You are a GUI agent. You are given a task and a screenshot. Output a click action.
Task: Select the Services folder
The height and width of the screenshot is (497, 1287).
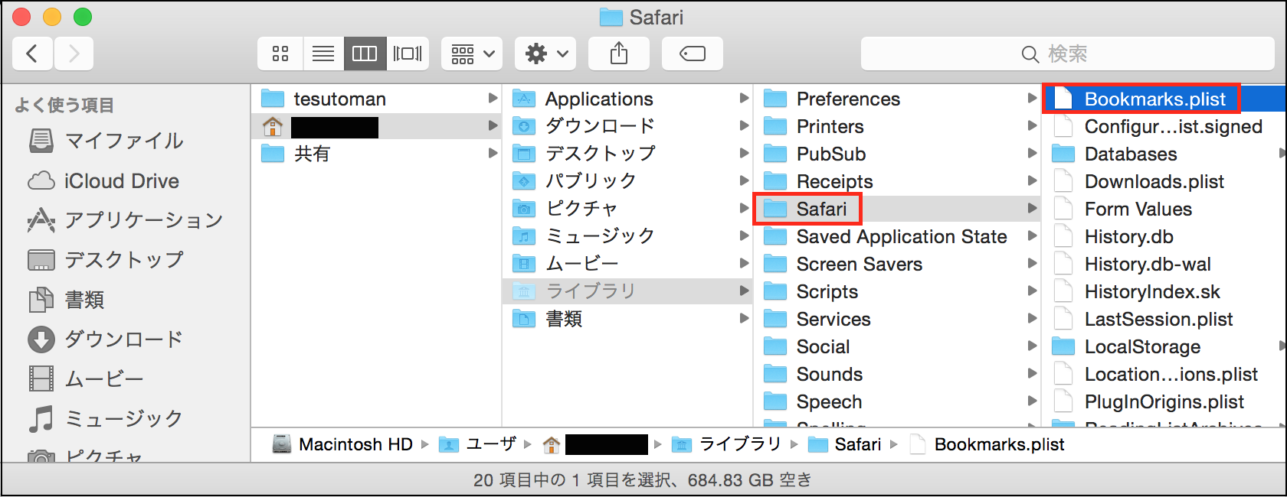[x=898, y=319]
